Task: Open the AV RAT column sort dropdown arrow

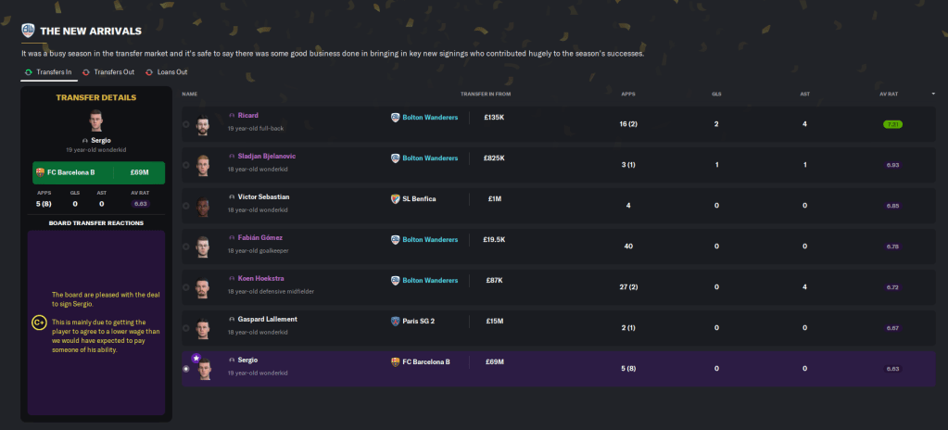Action: click(x=932, y=94)
